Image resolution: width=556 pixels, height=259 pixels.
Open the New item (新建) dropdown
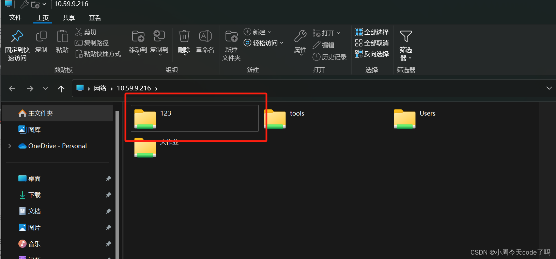pos(258,32)
